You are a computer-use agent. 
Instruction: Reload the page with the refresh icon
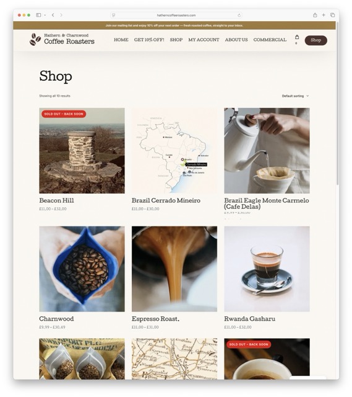(239, 16)
